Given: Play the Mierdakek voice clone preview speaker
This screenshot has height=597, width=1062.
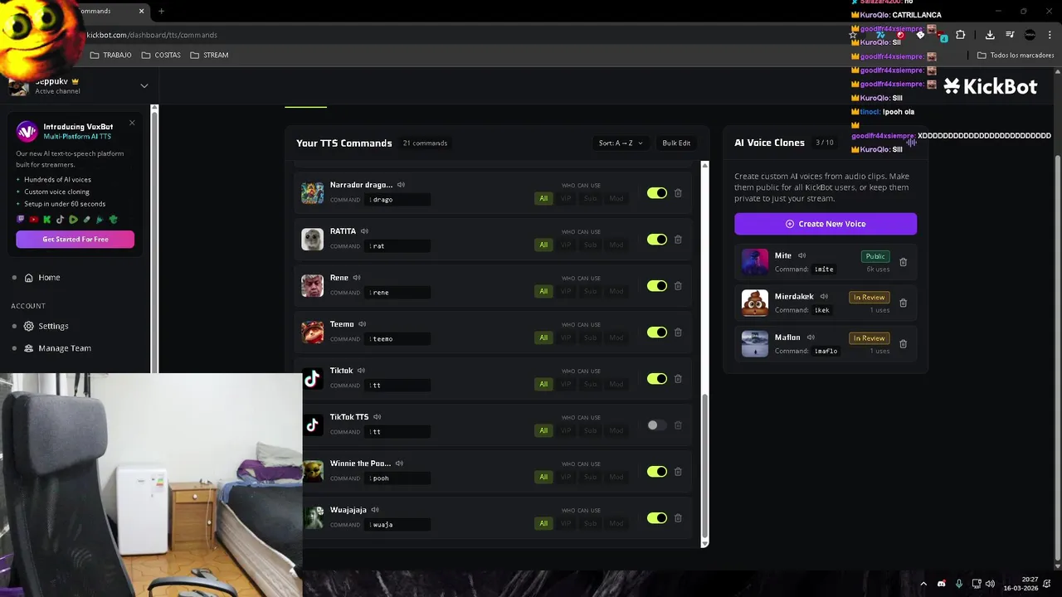Looking at the screenshot, I should pyautogui.click(x=824, y=296).
